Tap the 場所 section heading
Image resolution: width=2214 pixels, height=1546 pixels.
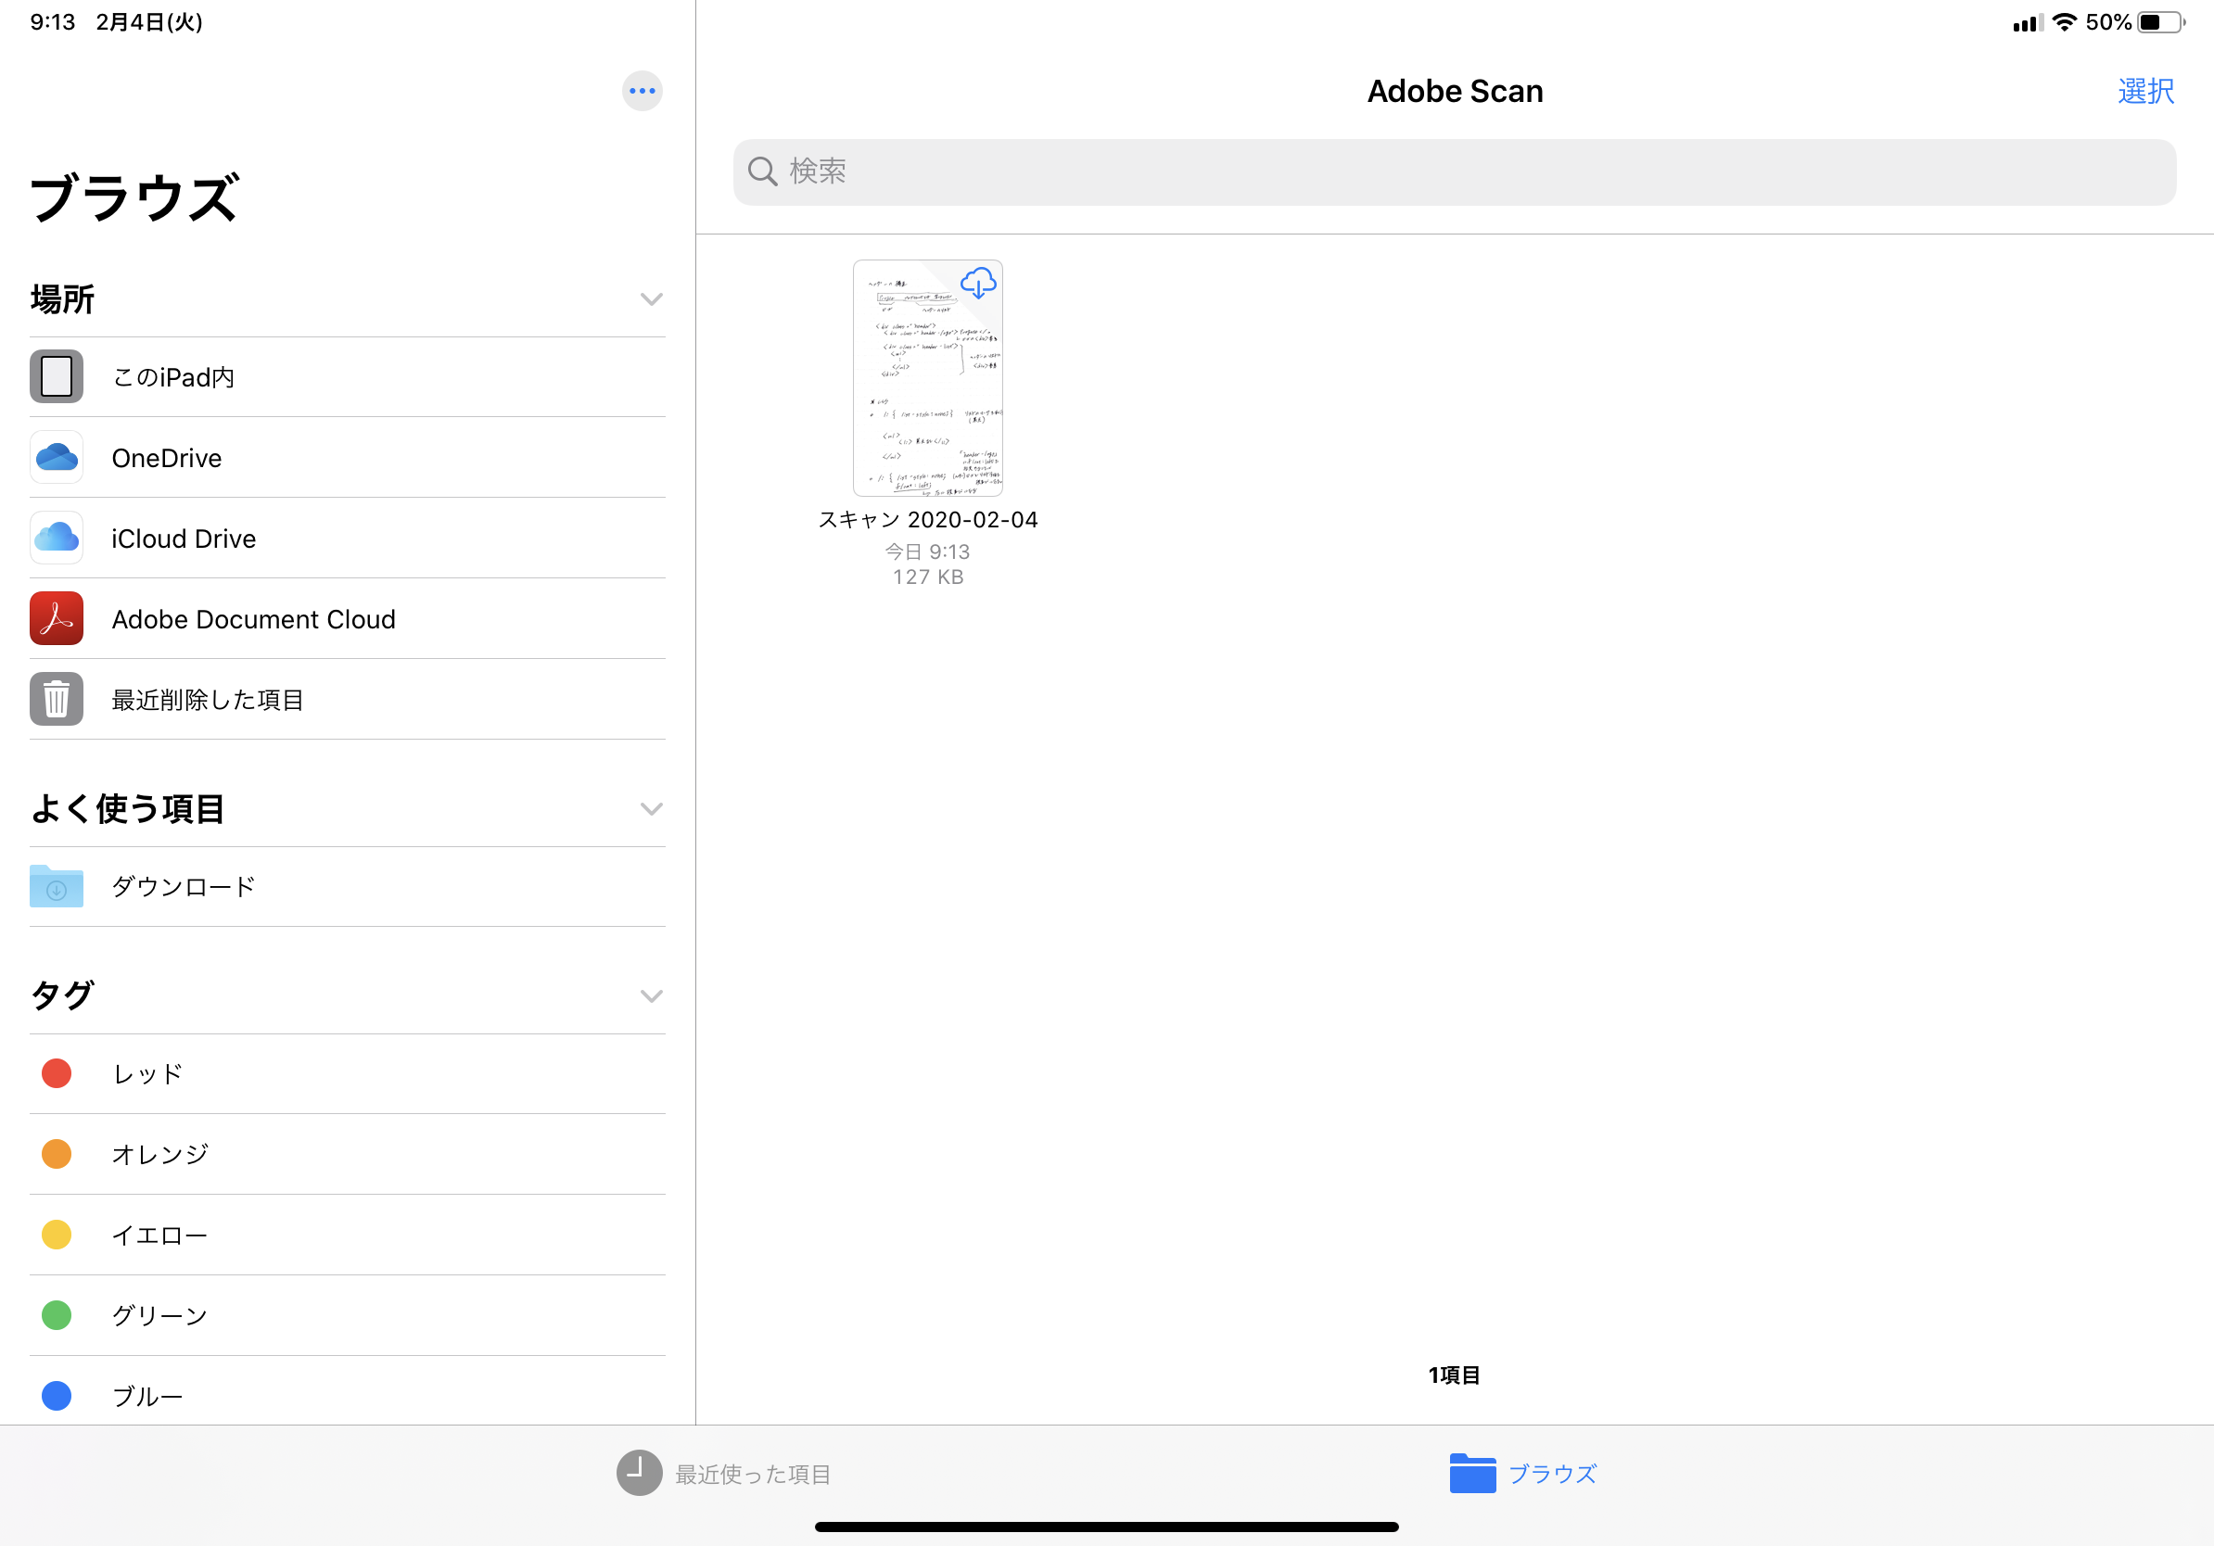point(63,299)
